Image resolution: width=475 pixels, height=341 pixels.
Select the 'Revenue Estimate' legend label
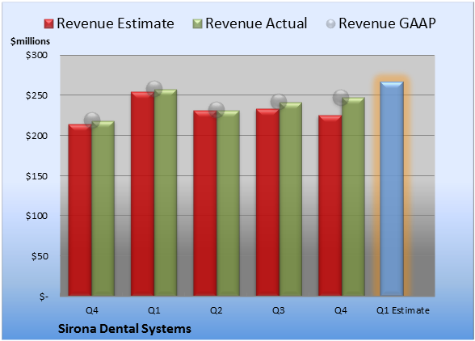(x=116, y=23)
